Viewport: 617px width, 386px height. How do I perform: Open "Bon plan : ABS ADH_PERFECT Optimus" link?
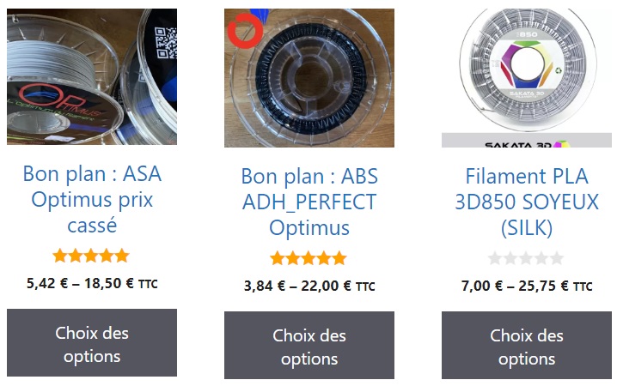pos(309,202)
